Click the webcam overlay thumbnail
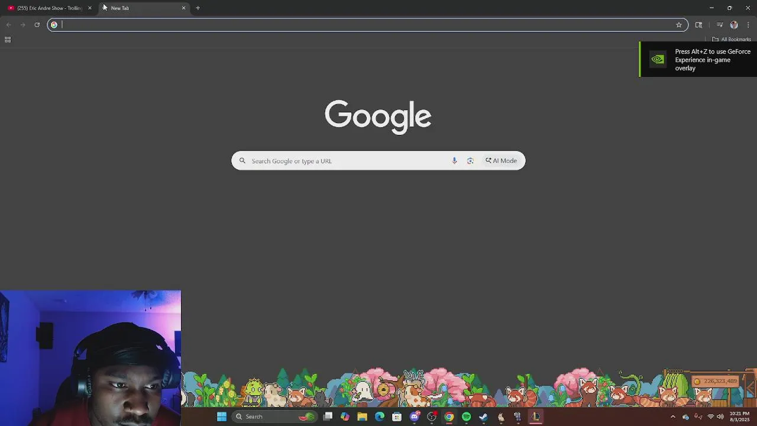Screen dimensions: 757x426 pyautogui.click(x=90, y=358)
